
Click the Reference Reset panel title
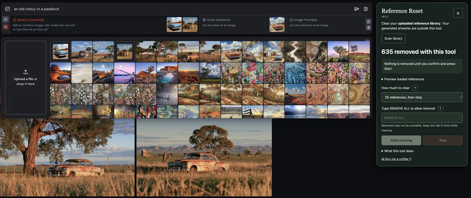(x=402, y=11)
